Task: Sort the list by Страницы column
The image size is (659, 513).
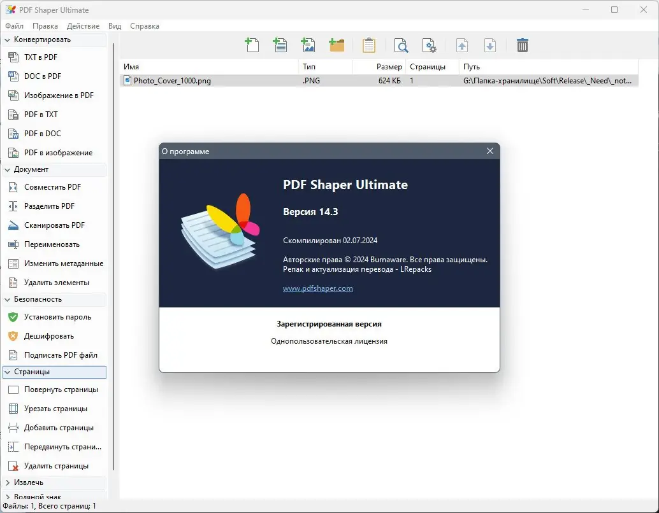Action: coord(433,67)
